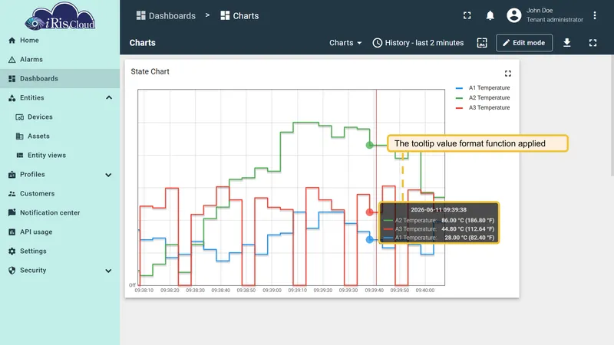The image size is (614, 345).
Task: Open notifications bell
Action: 490,15
